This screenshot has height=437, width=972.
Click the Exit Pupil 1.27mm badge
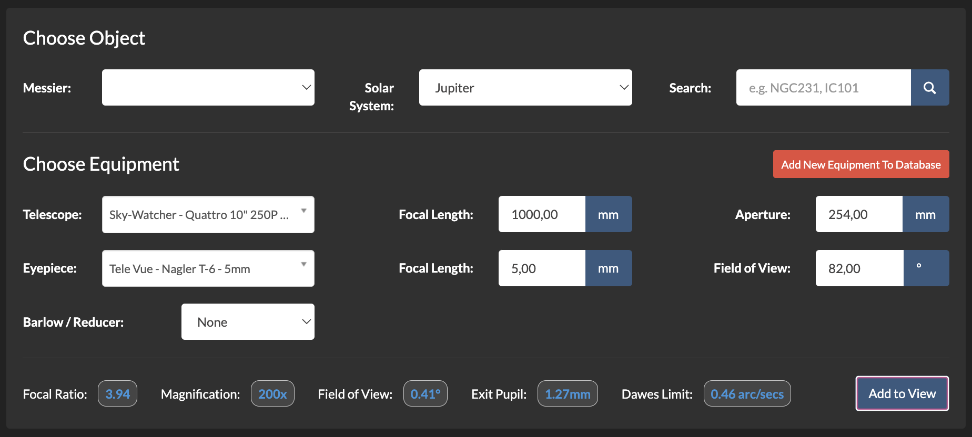pyautogui.click(x=568, y=394)
